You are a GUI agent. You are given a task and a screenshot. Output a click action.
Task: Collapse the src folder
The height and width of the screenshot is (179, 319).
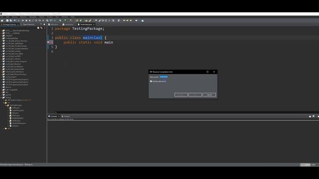[3, 103]
